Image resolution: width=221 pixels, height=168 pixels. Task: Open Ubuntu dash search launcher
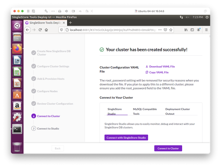point(17,26)
